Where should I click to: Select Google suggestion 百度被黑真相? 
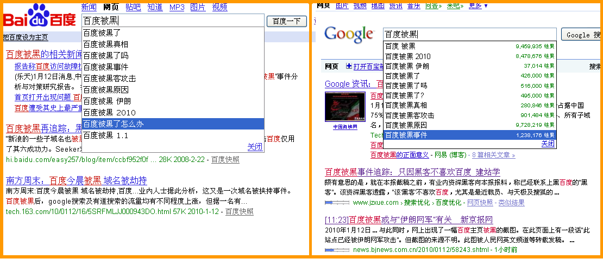tap(469, 105)
